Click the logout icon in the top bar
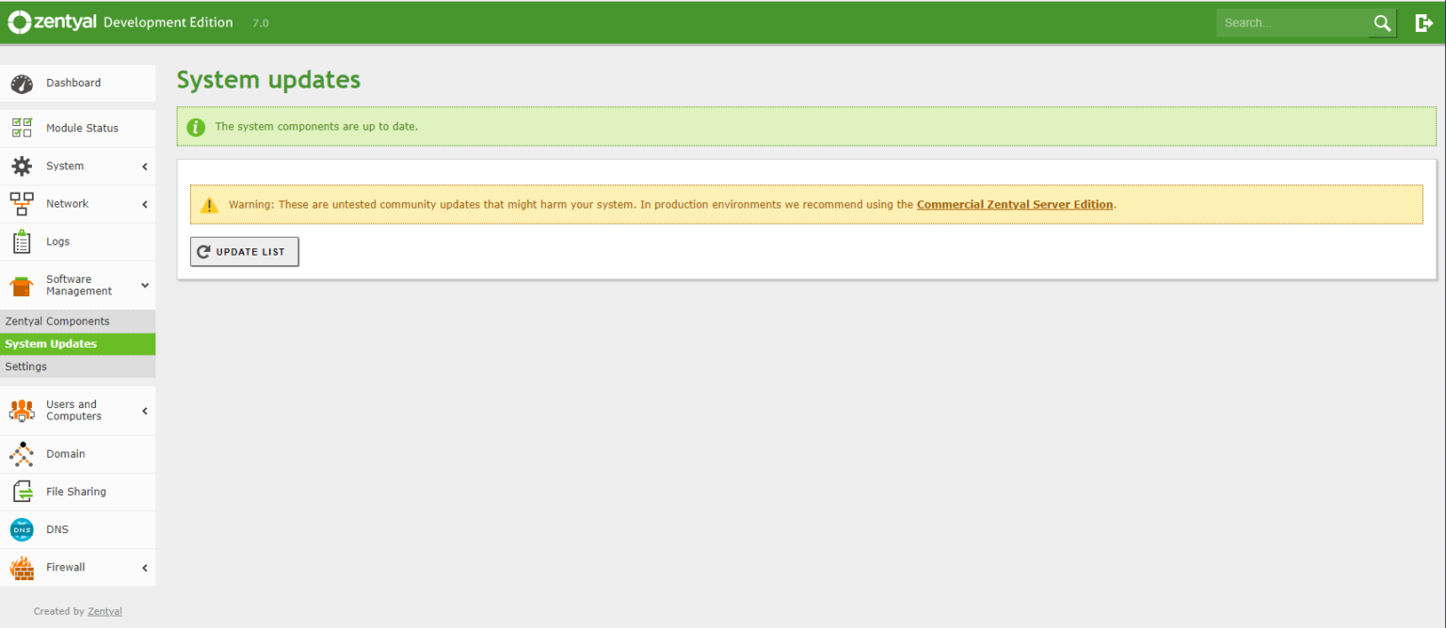Screen dimensions: 1446x628 (1424, 23)
